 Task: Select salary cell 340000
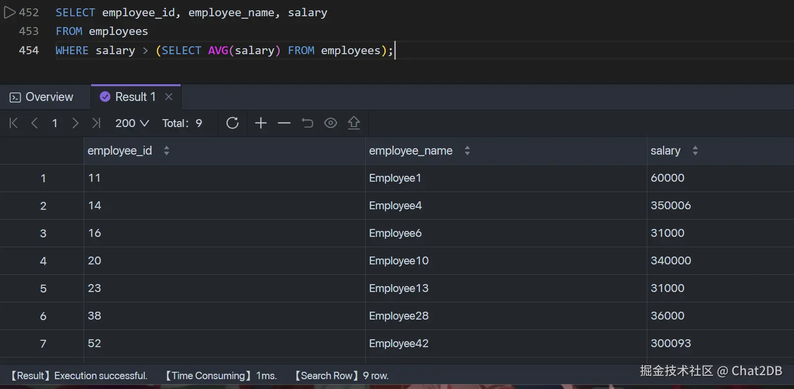pos(721,260)
